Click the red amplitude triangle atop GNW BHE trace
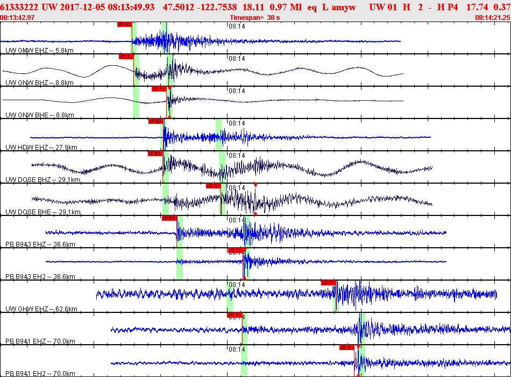Viewport: 511px width, 377px height. [x=169, y=88]
